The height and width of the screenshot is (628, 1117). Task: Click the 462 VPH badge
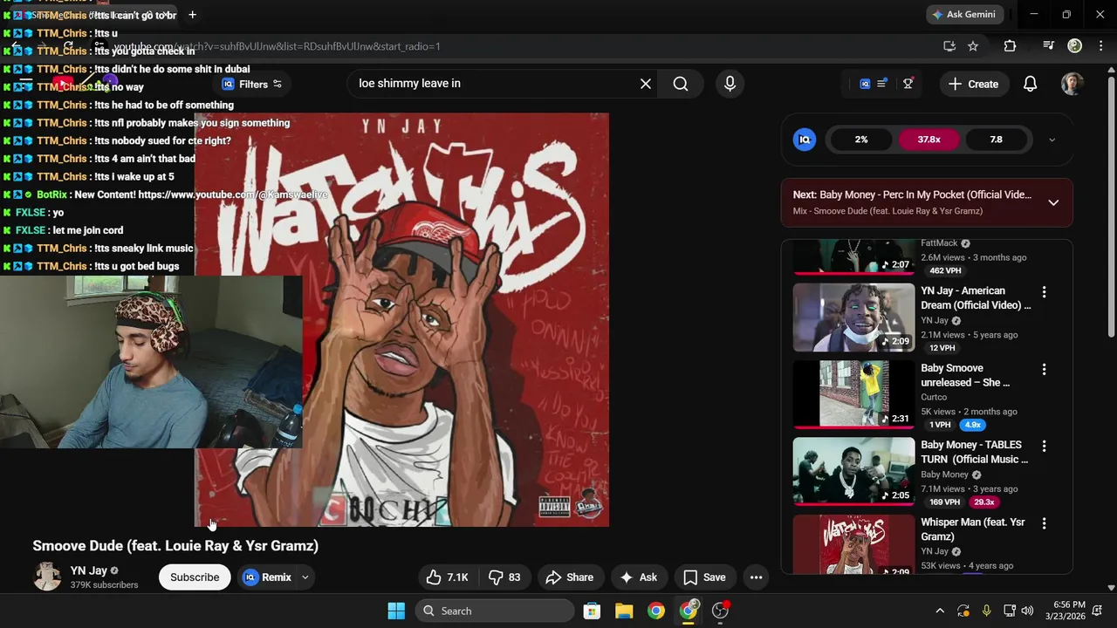pos(945,271)
